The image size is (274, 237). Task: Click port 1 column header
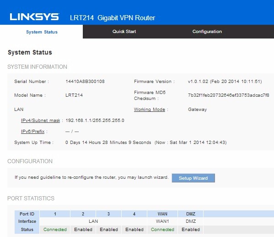pyautogui.click(x=55, y=214)
